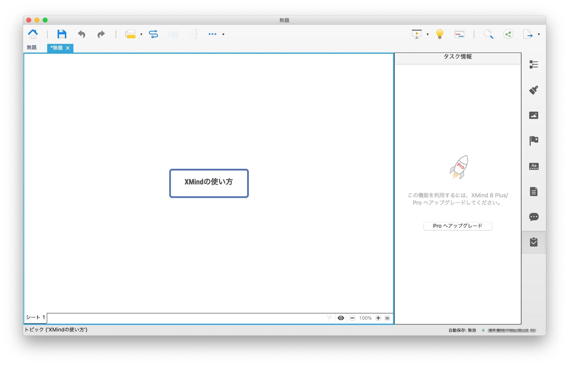Start presentation mode icon

417,34
